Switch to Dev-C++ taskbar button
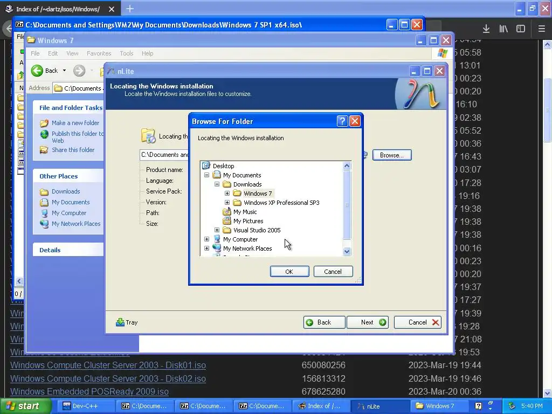The width and height of the screenshot is (552, 414). [x=86, y=406]
